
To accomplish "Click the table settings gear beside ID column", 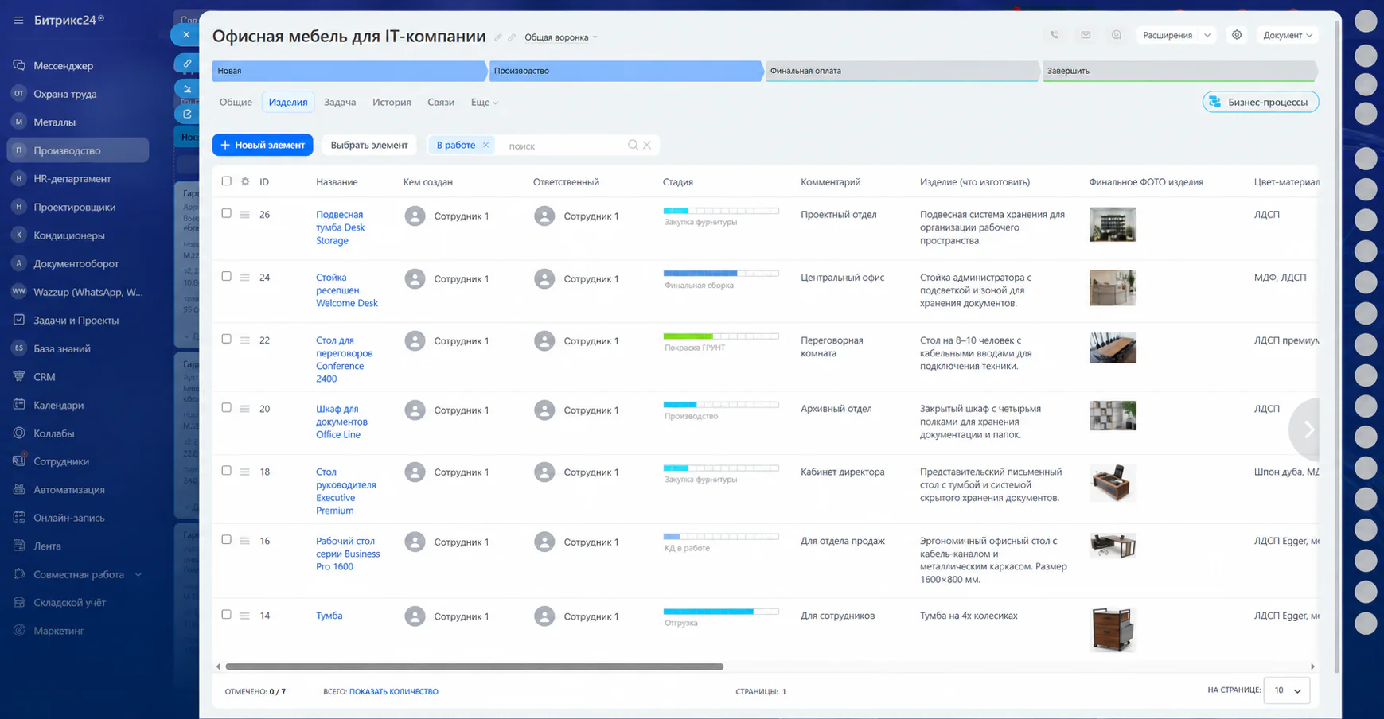I will (x=245, y=181).
